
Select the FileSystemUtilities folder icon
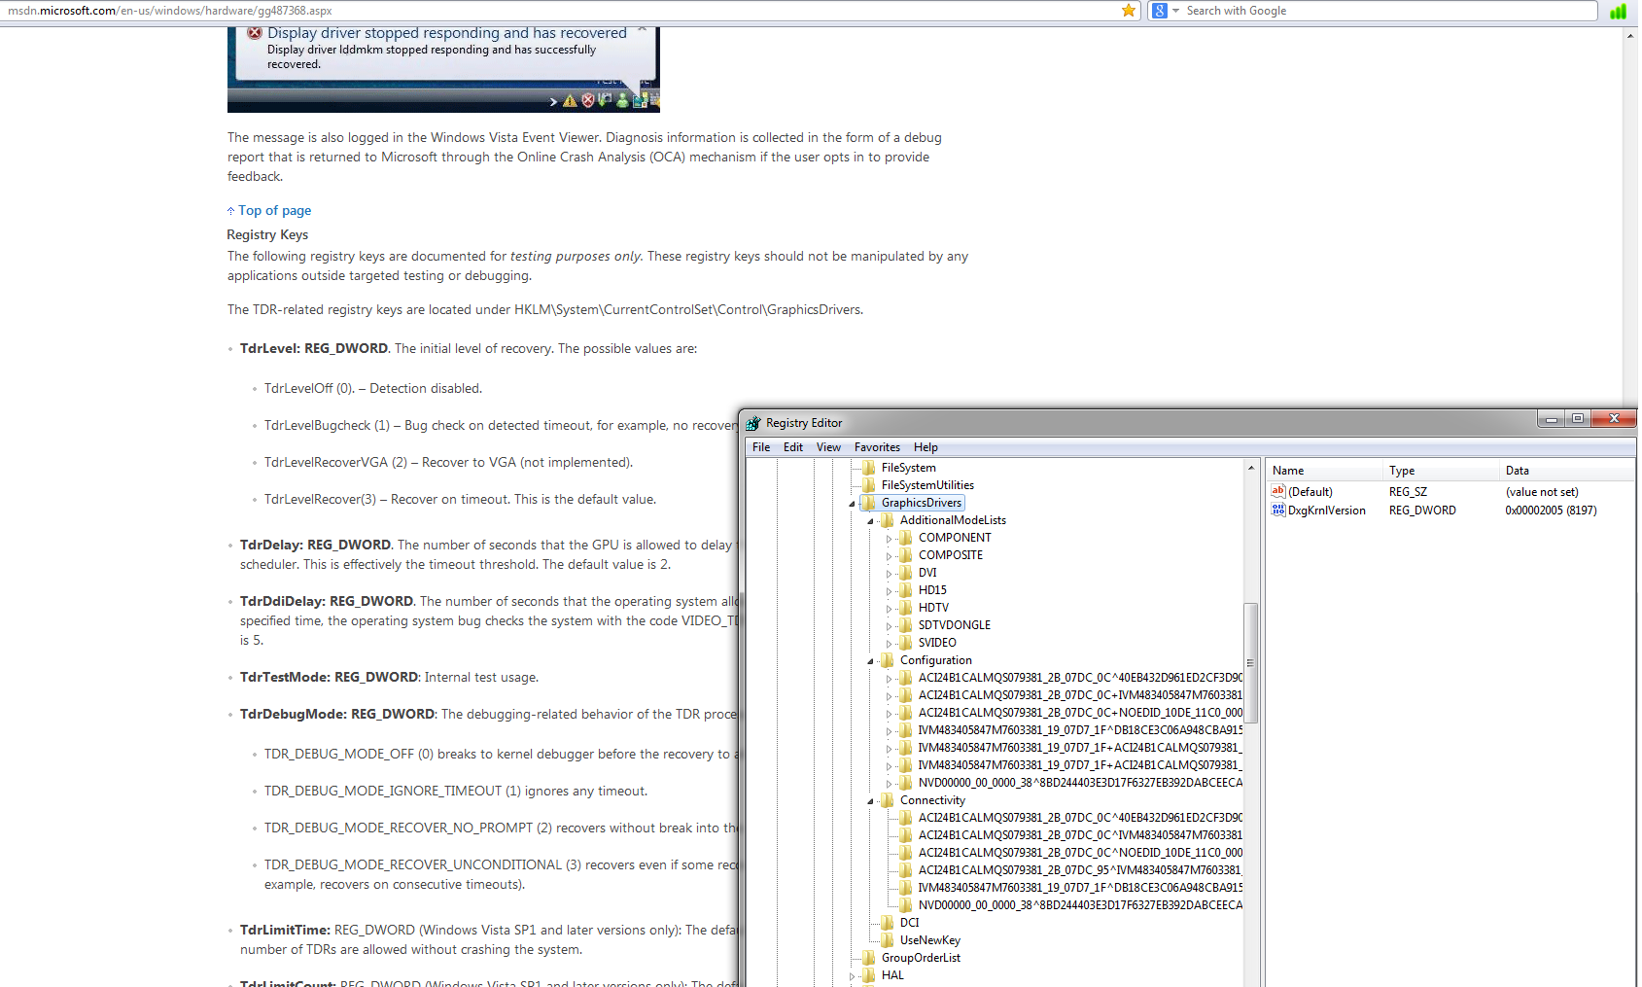(x=869, y=485)
